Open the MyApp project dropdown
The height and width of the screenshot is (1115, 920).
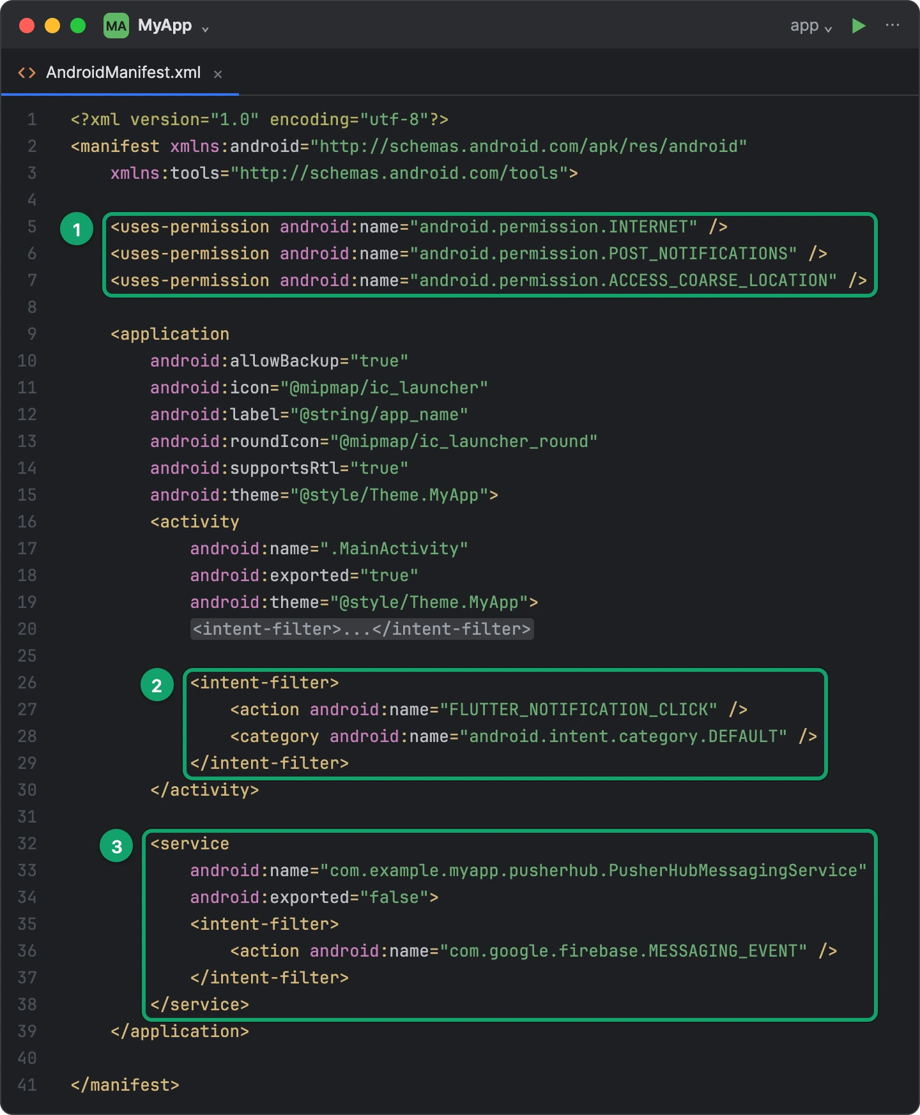click(173, 26)
